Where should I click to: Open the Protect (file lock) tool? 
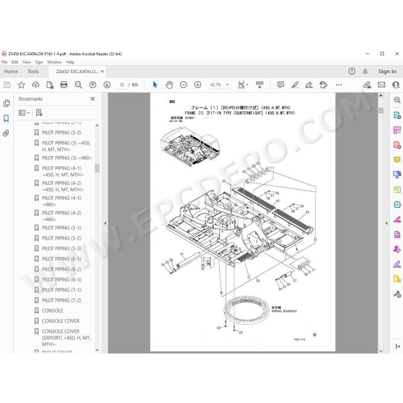tap(50, 85)
